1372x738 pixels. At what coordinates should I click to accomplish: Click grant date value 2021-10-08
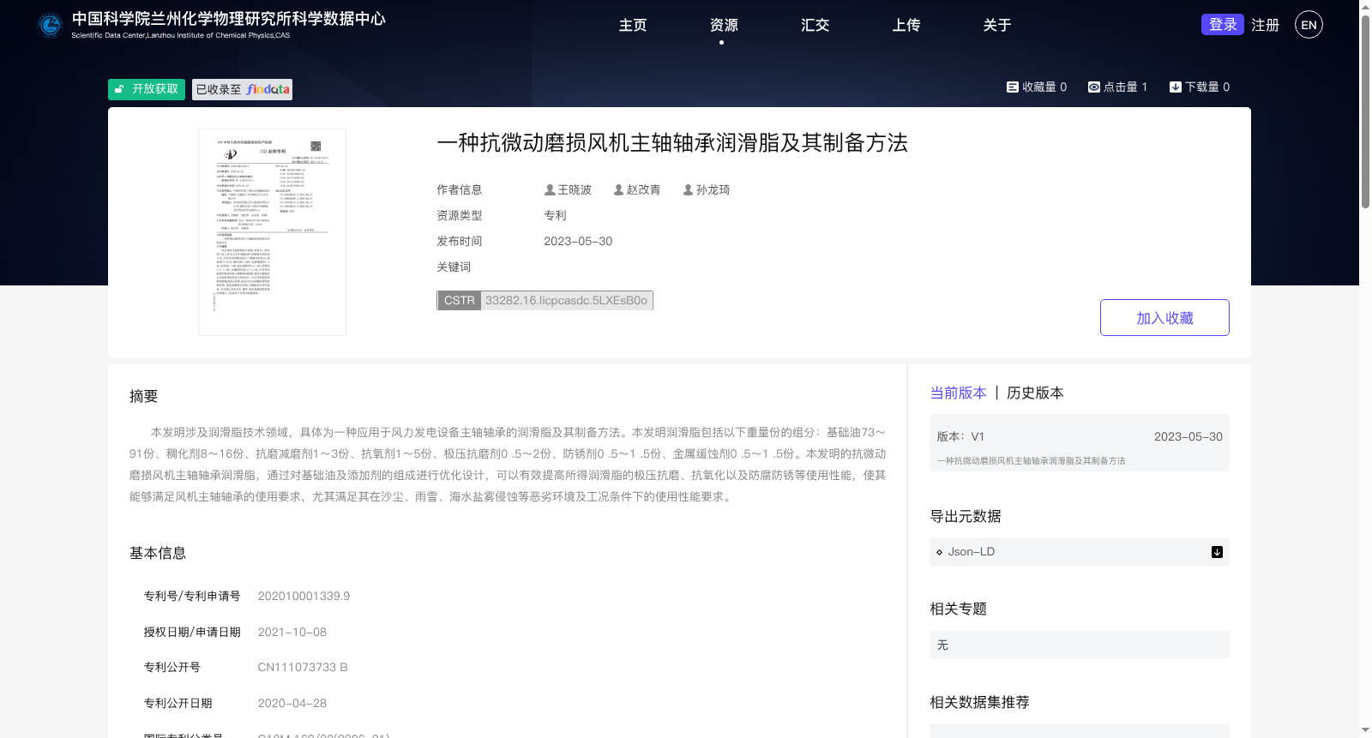click(x=292, y=632)
